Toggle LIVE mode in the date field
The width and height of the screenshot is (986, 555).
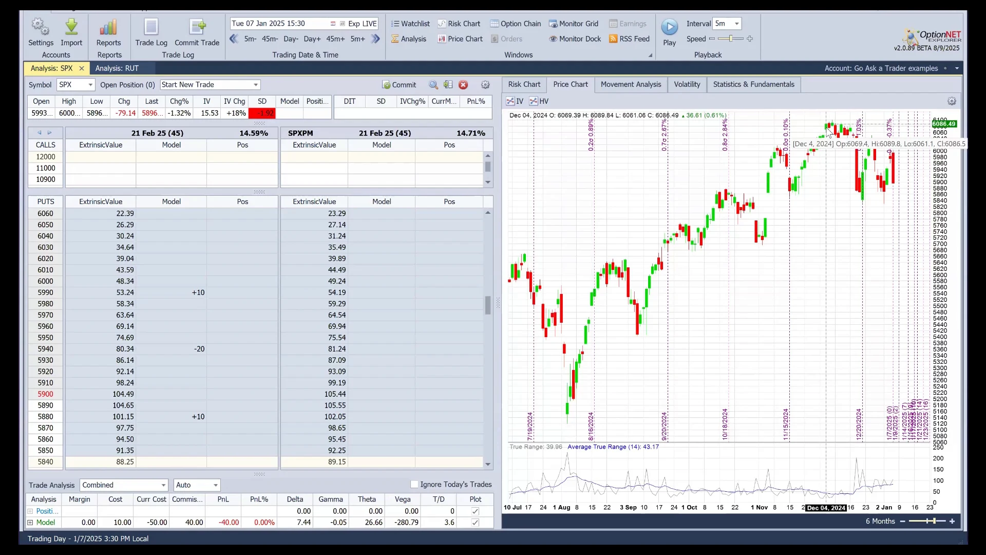coord(370,24)
